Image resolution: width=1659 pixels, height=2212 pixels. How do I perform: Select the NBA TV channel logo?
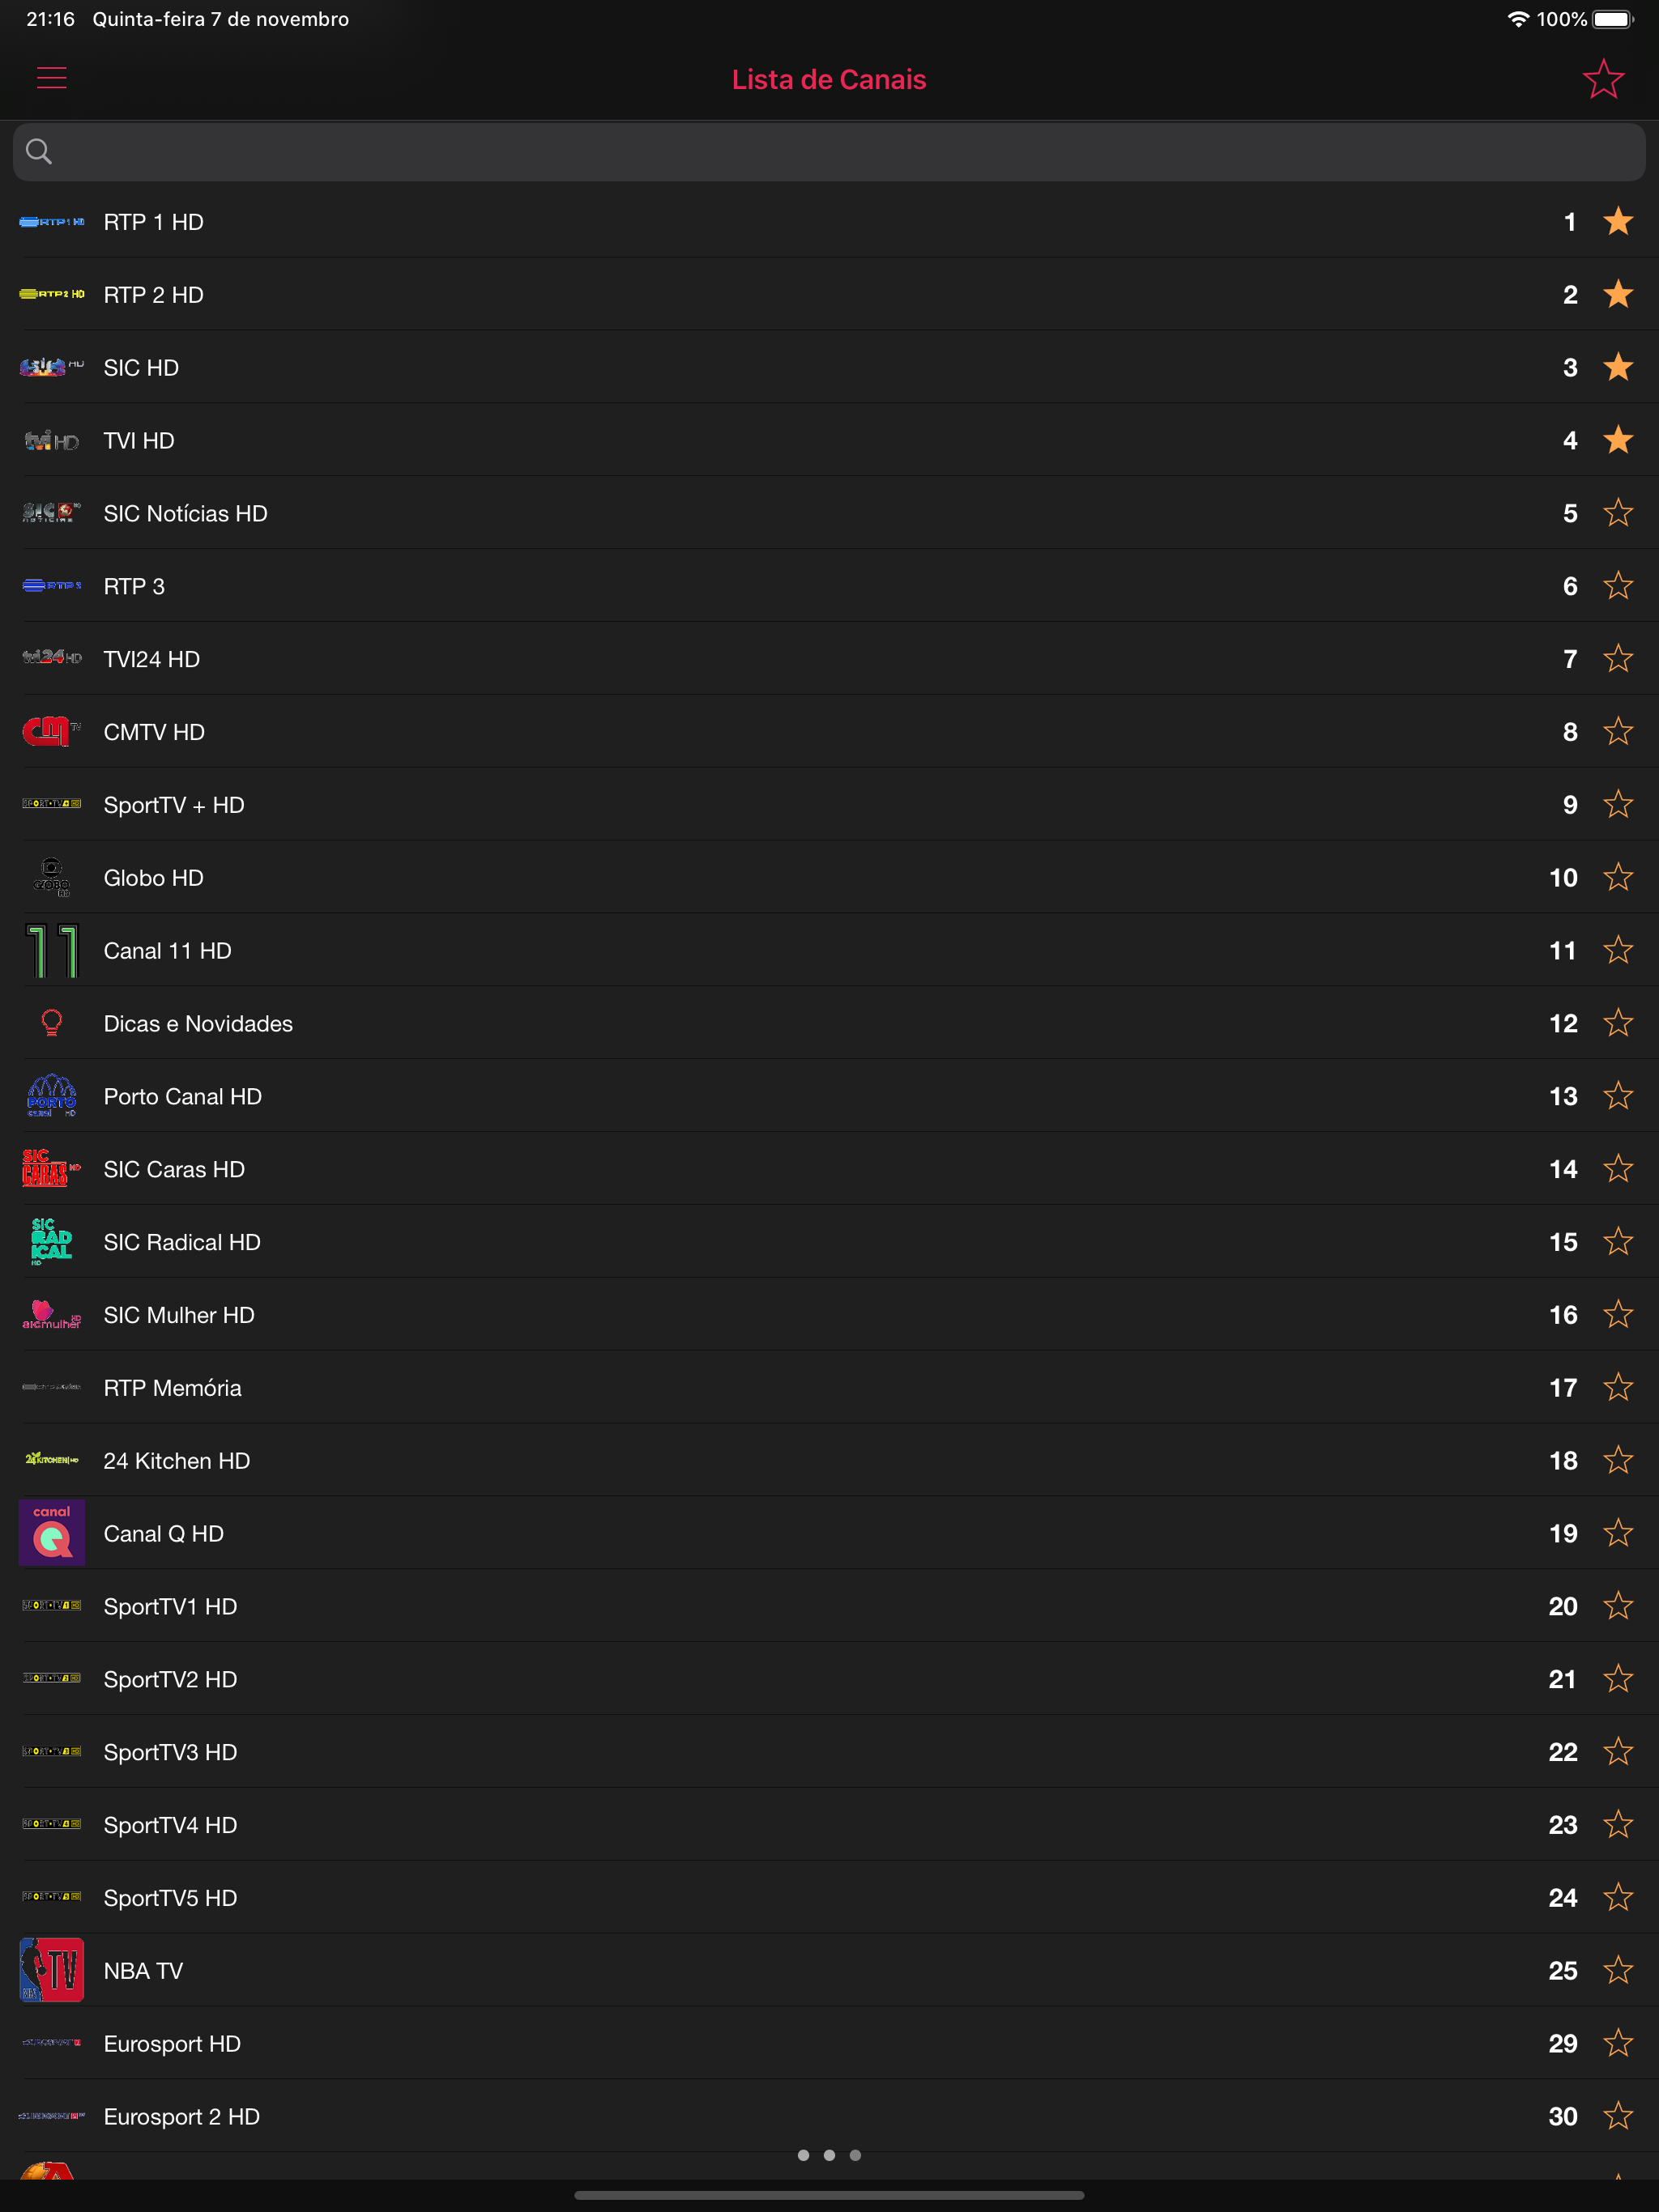click(x=51, y=1970)
